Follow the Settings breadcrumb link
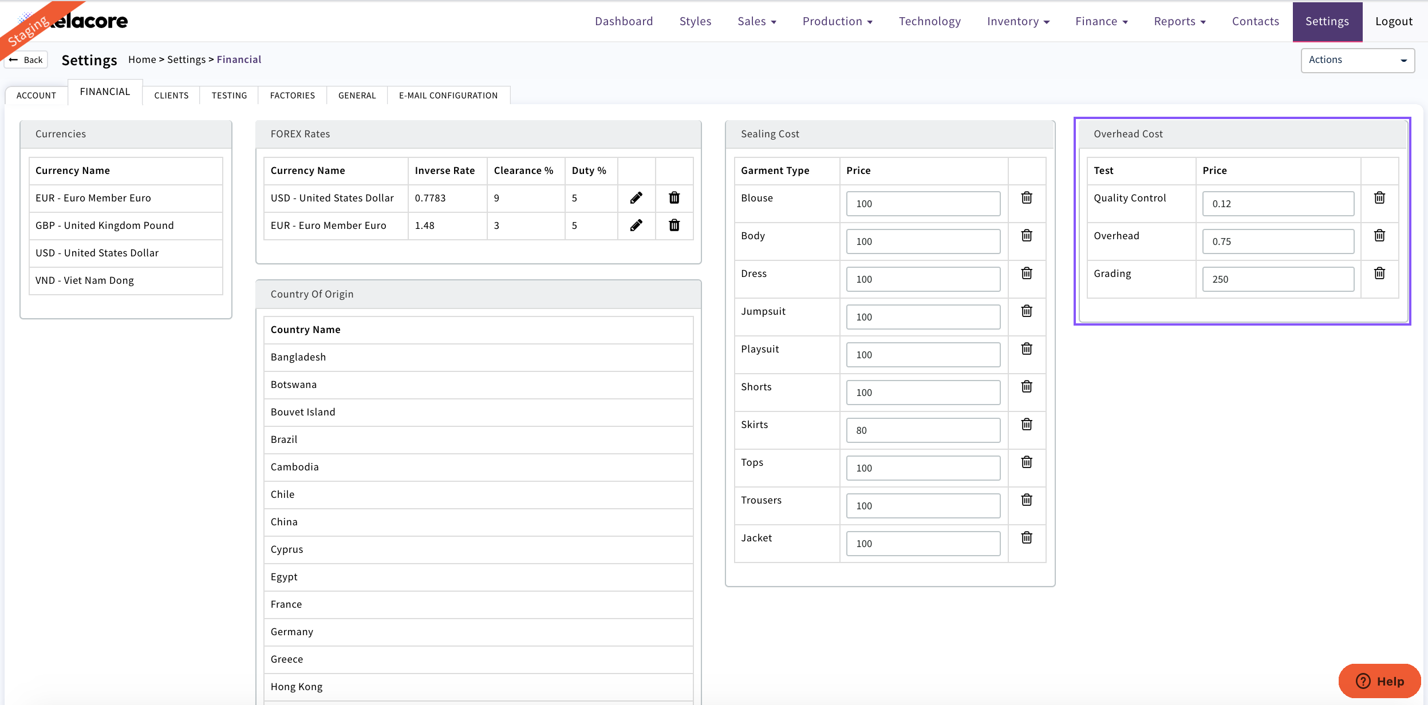Viewport: 1428px width, 705px height. point(186,60)
